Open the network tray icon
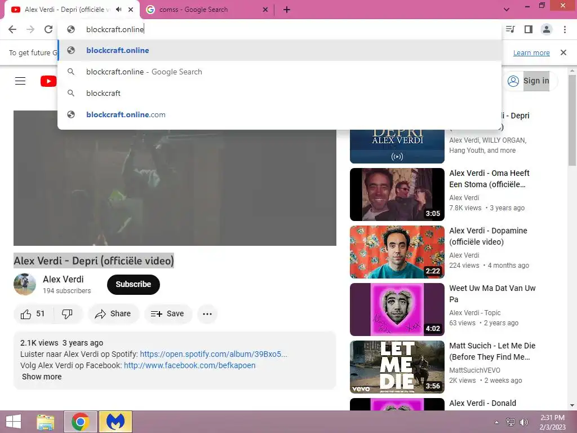The image size is (577, 433). point(511,422)
